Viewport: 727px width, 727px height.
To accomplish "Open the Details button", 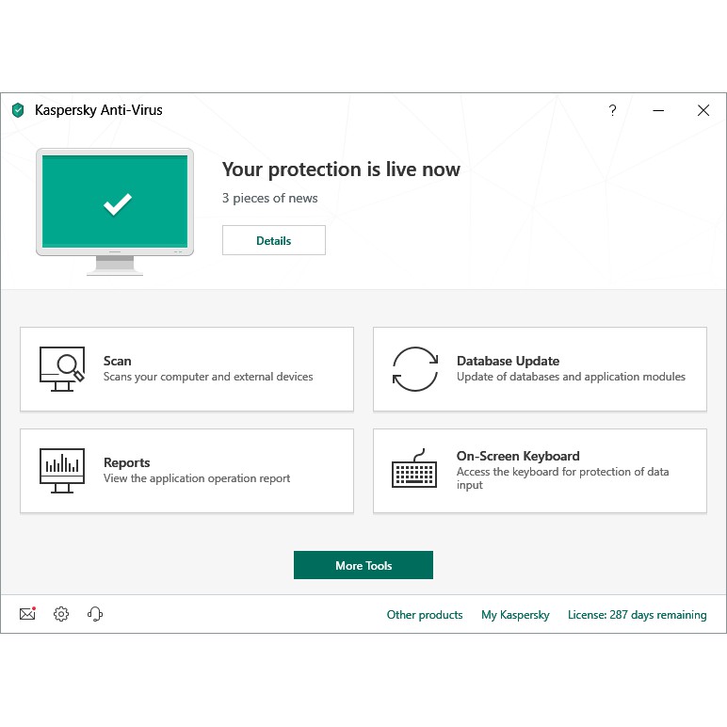I will pos(273,240).
